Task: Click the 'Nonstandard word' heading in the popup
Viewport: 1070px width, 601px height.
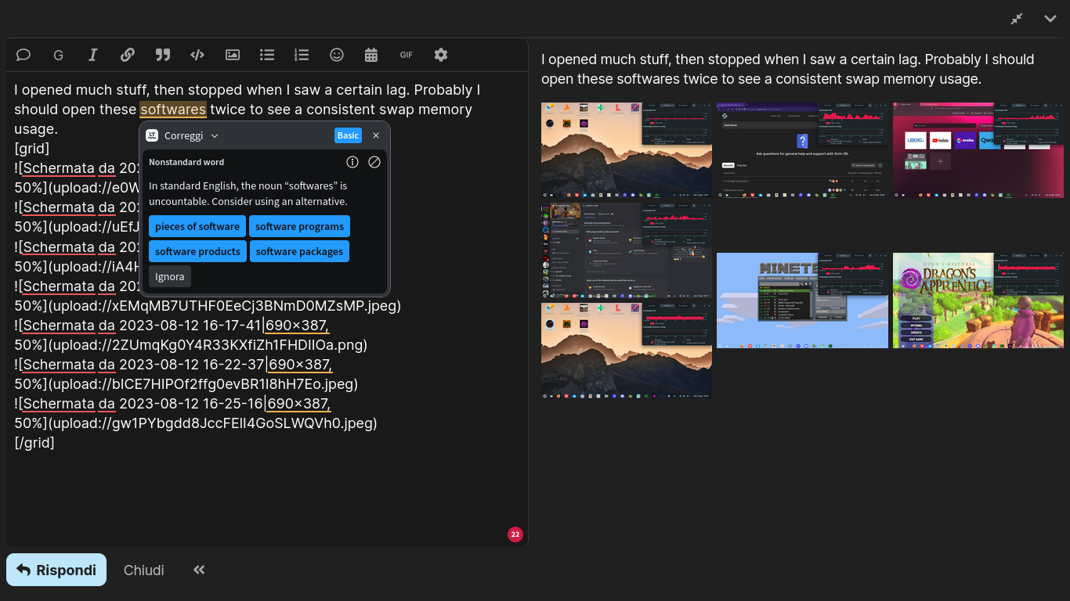Action: click(186, 162)
